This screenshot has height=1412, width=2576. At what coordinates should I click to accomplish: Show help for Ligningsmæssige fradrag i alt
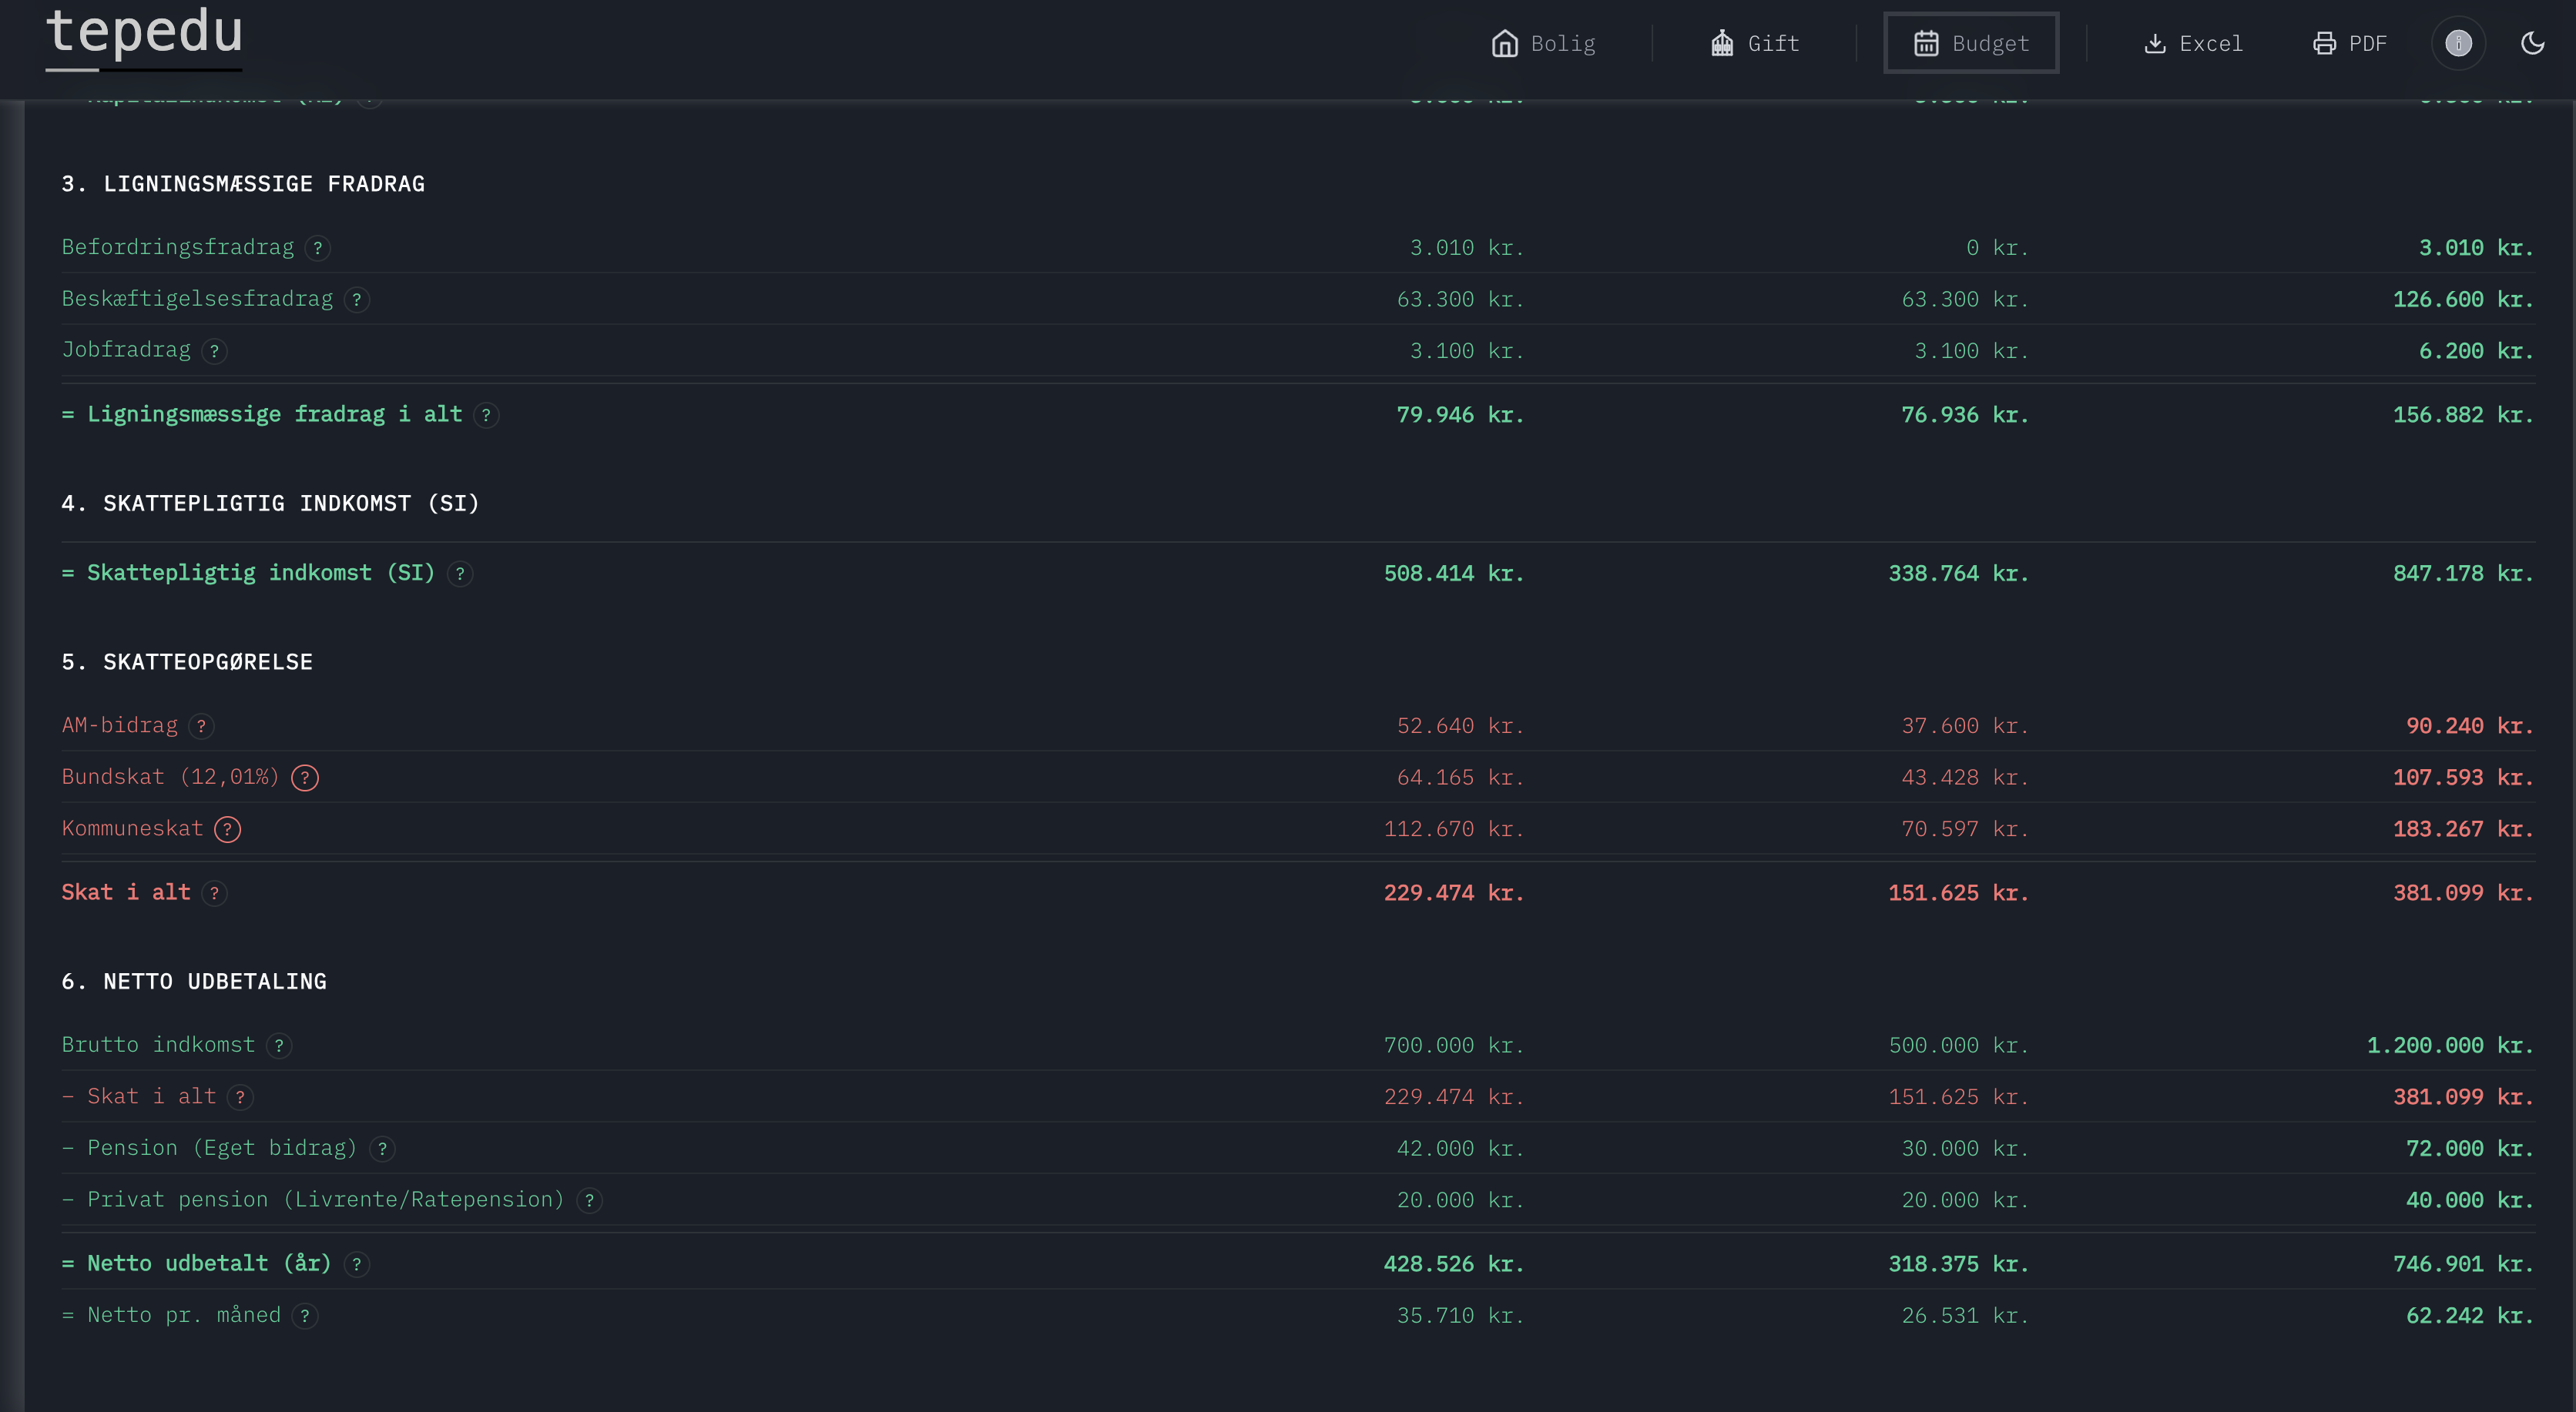click(x=486, y=415)
